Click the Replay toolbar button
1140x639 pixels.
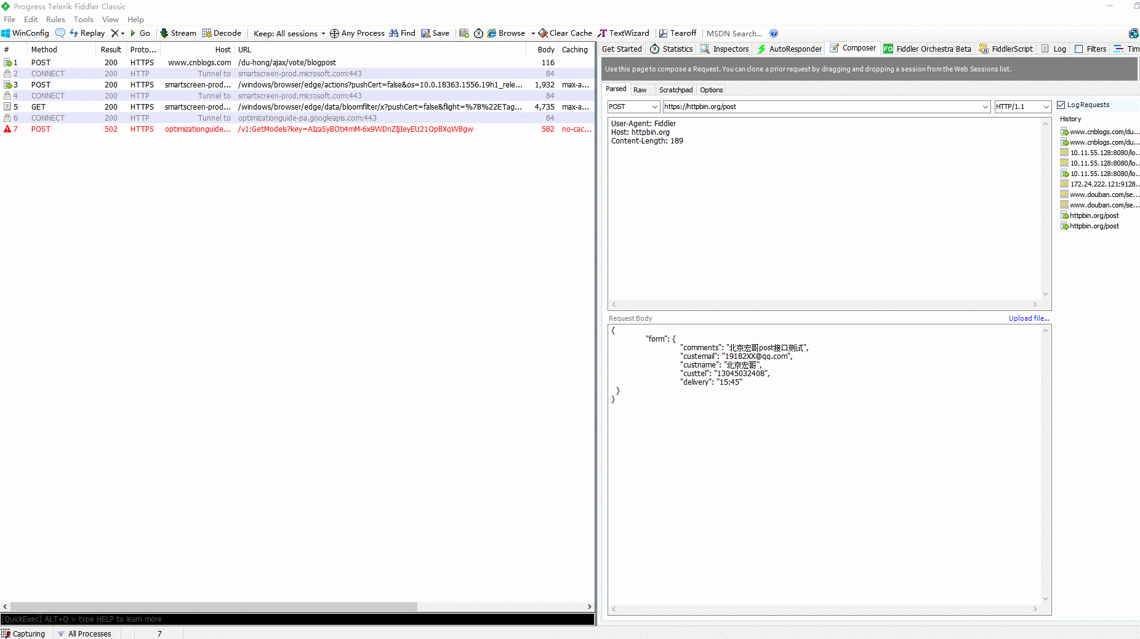tap(87, 33)
